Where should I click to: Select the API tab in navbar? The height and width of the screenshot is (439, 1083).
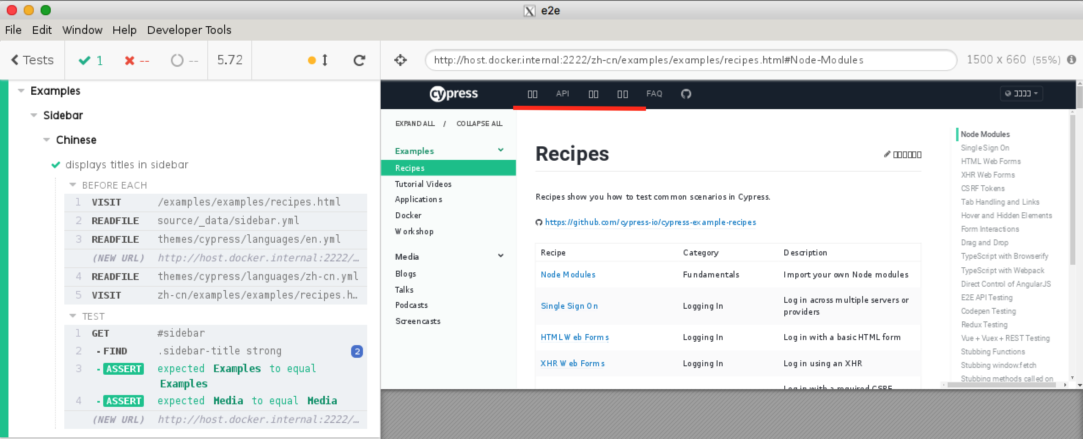click(562, 93)
